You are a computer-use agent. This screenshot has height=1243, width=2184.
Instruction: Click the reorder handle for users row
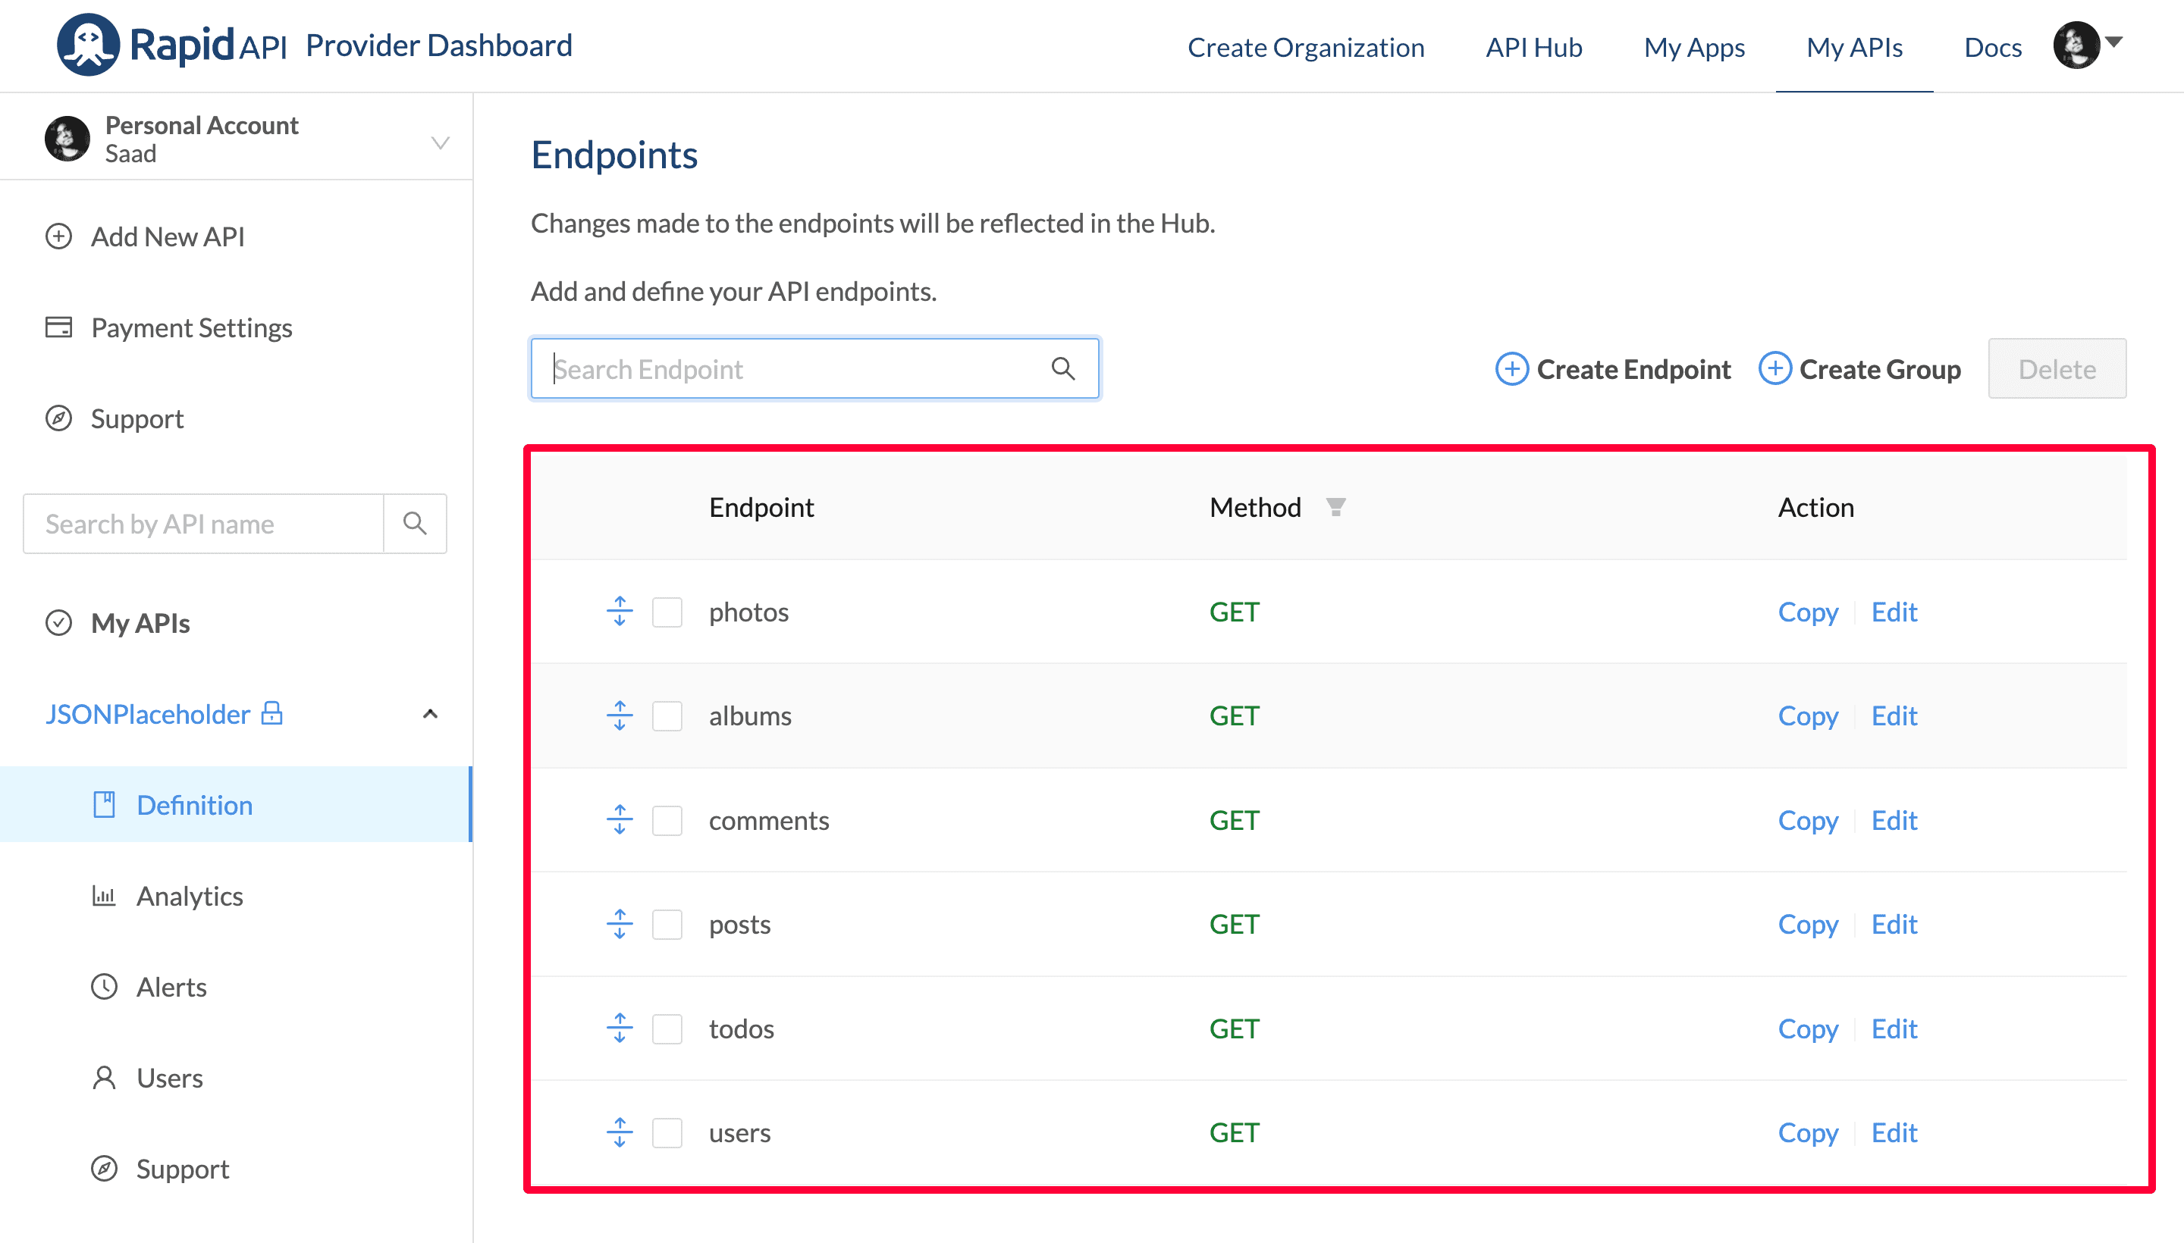click(x=620, y=1132)
